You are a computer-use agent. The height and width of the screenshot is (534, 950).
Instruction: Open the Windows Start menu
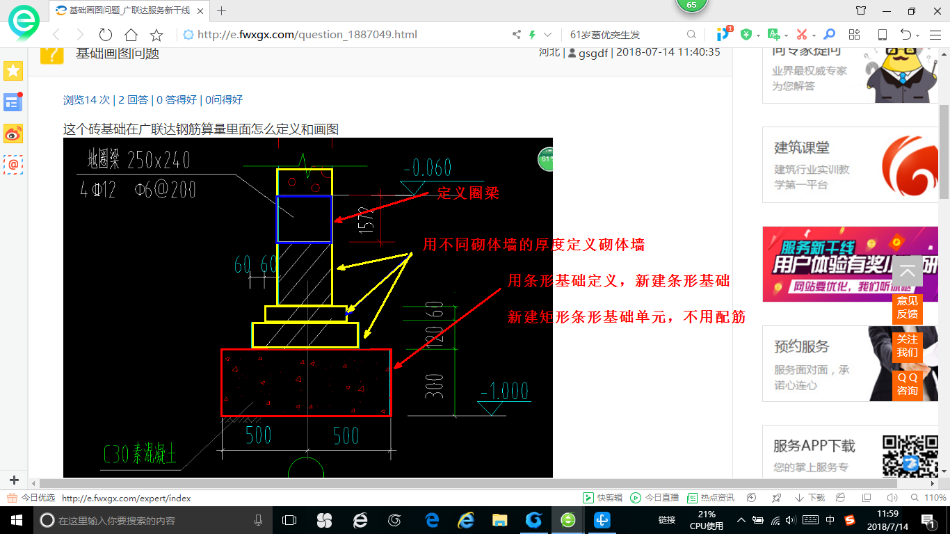15,520
